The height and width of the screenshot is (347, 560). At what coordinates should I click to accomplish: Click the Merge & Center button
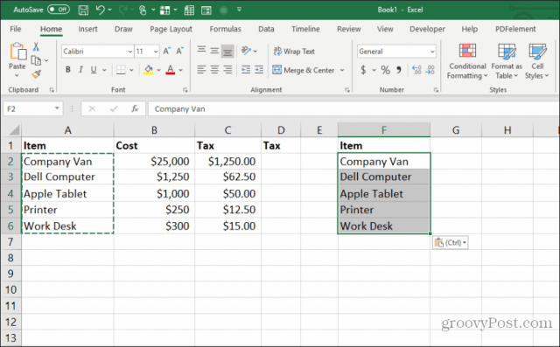(x=304, y=70)
